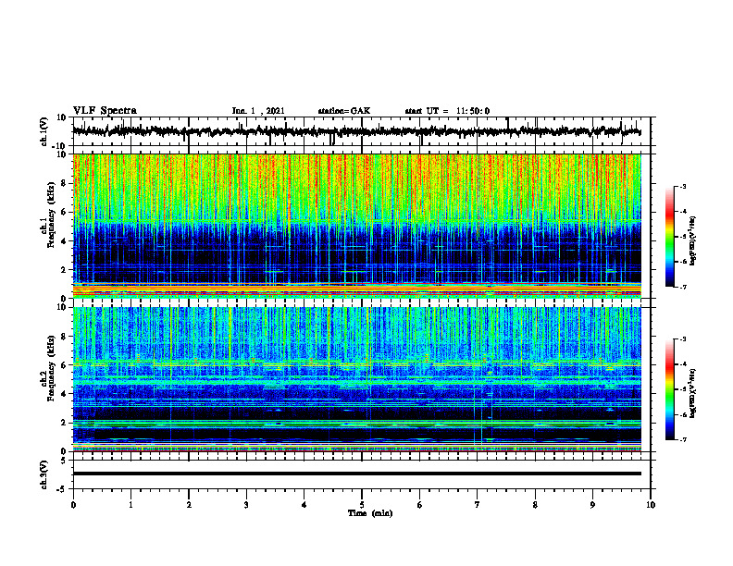Click the ch.2 "Frequency (kHz)" axis label

click(x=51, y=368)
